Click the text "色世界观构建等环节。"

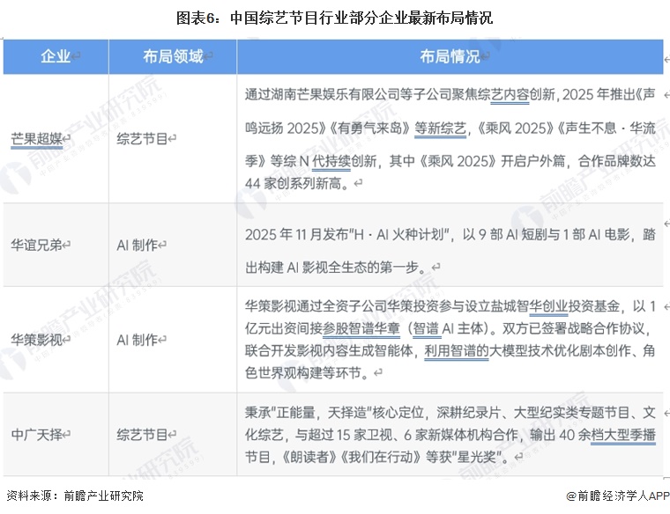[307, 373]
